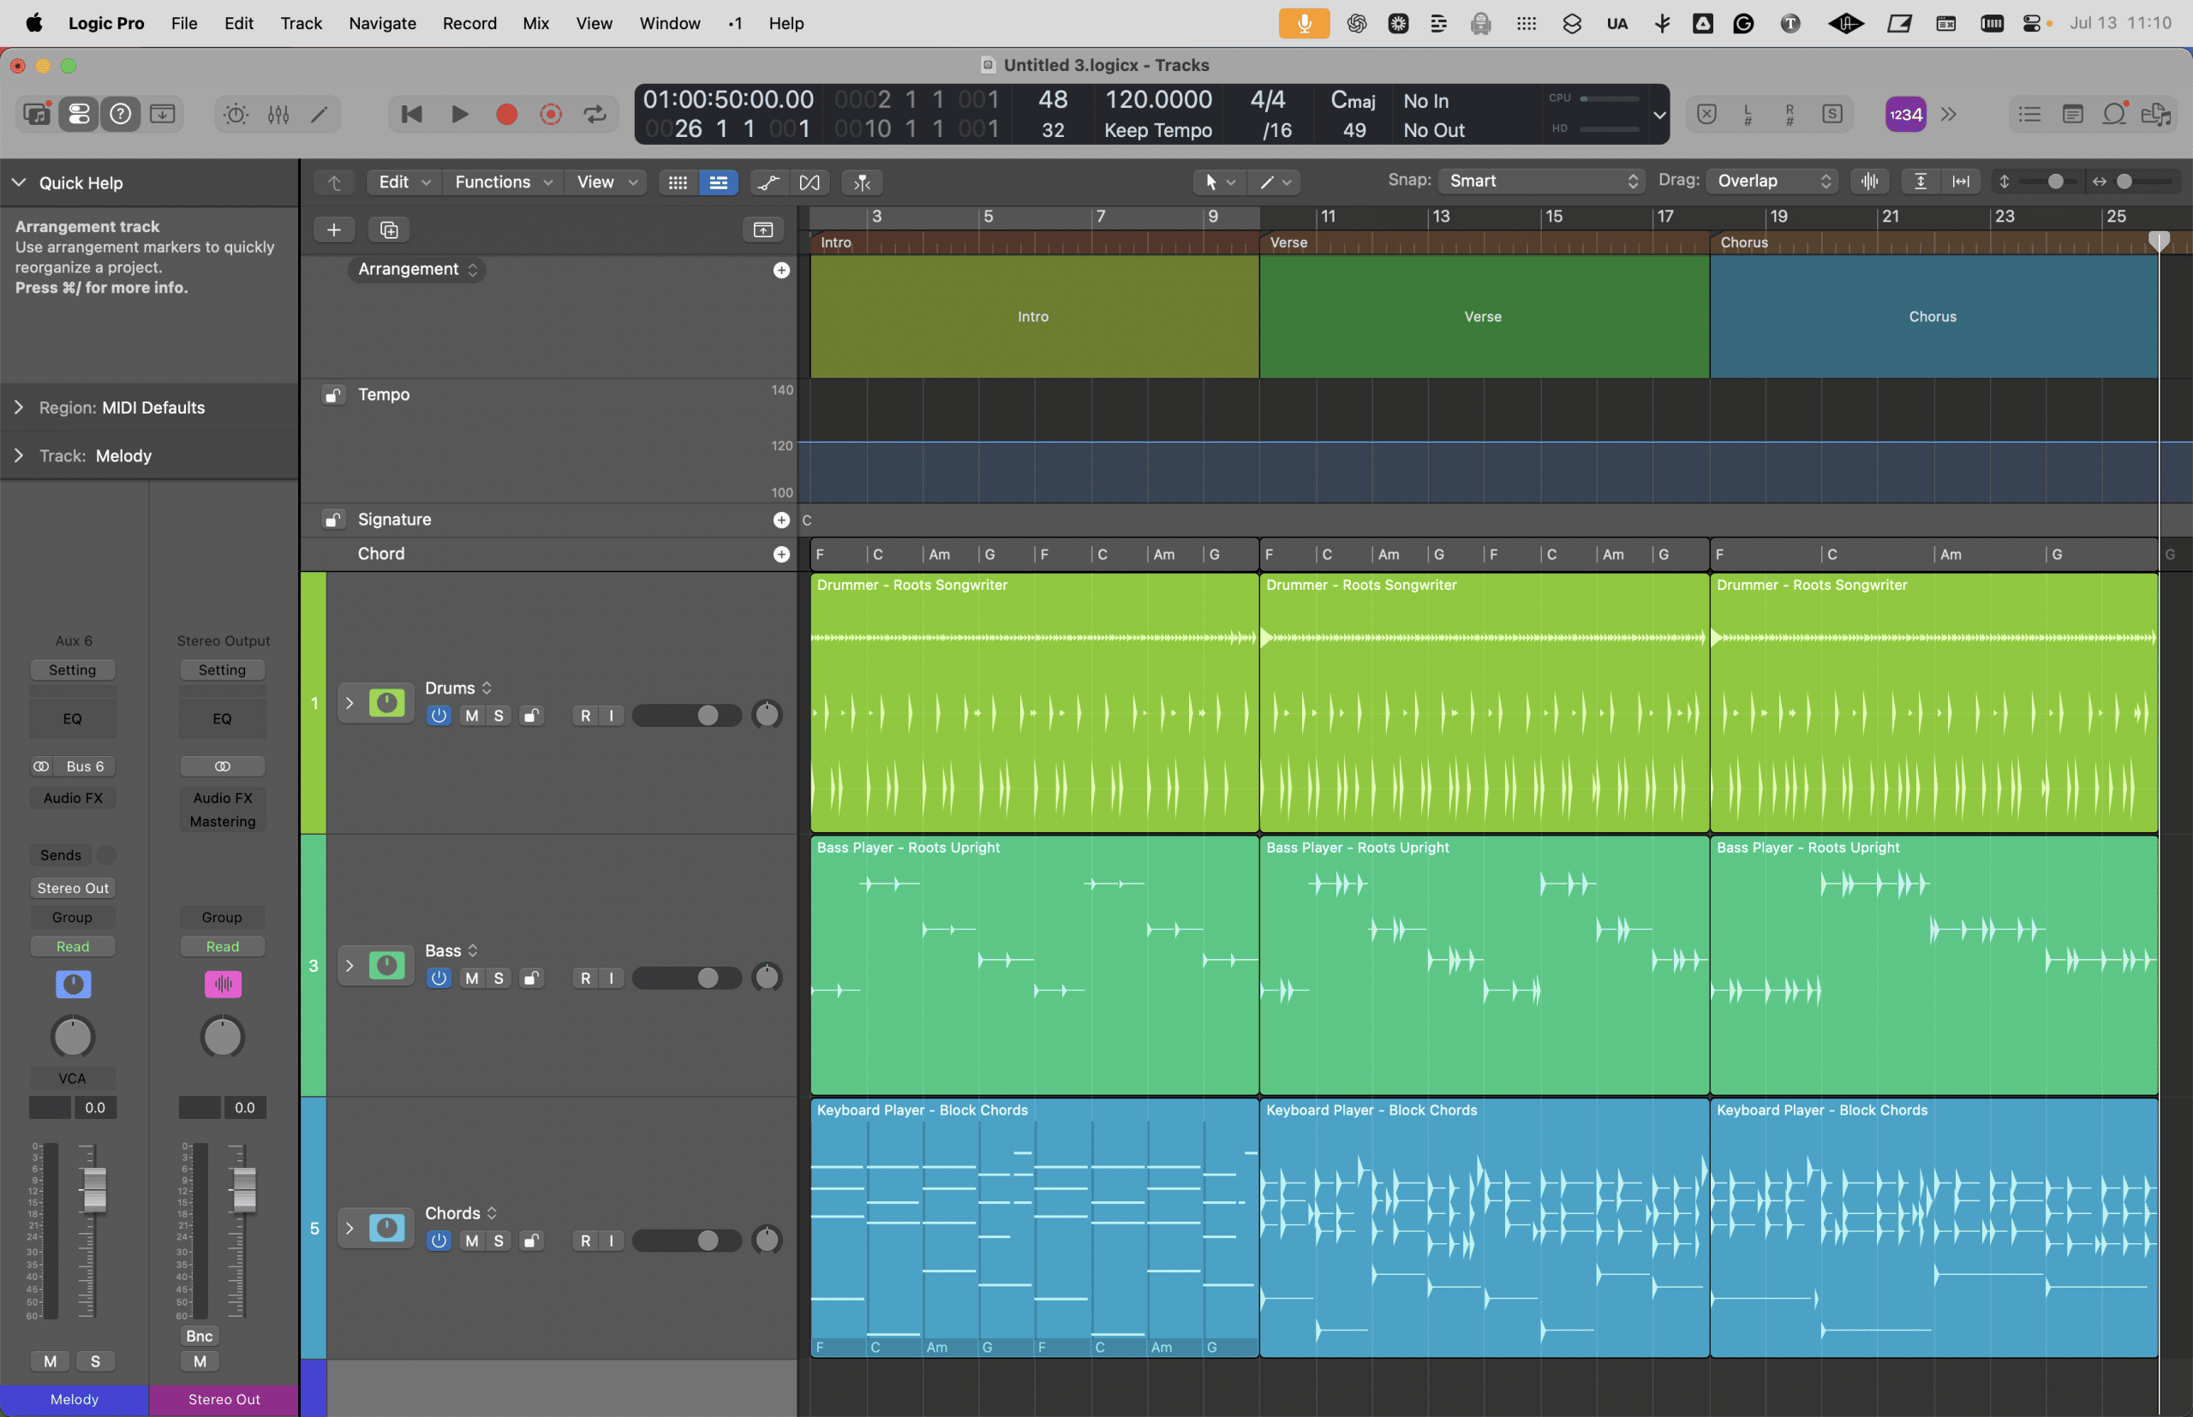Add a chord with the Chord plus button

[780, 554]
